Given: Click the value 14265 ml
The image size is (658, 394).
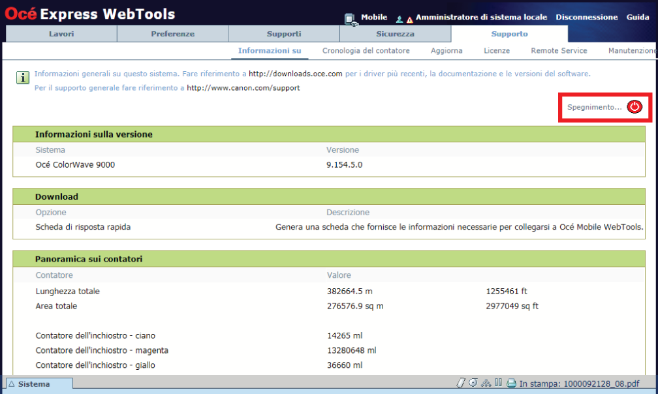Looking at the screenshot, I should [345, 336].
